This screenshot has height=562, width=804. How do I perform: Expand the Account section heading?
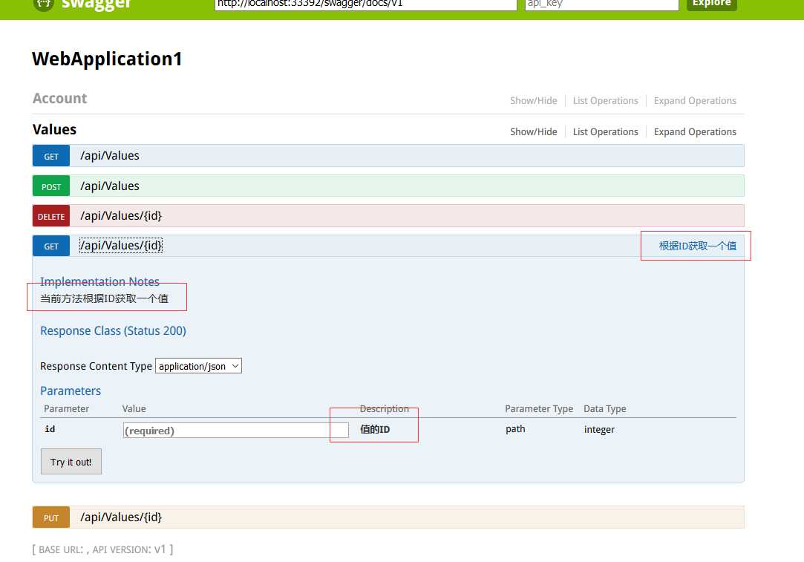[60, 99]
